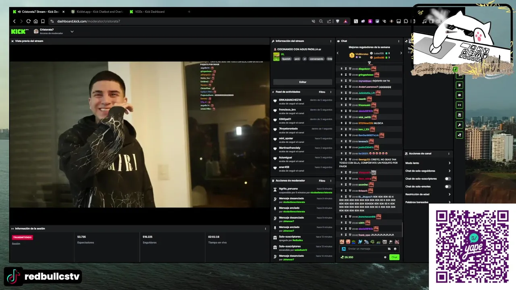The image size is (516, 290).
Task: Go back with the browser back arrow
Action: point(15,21)
